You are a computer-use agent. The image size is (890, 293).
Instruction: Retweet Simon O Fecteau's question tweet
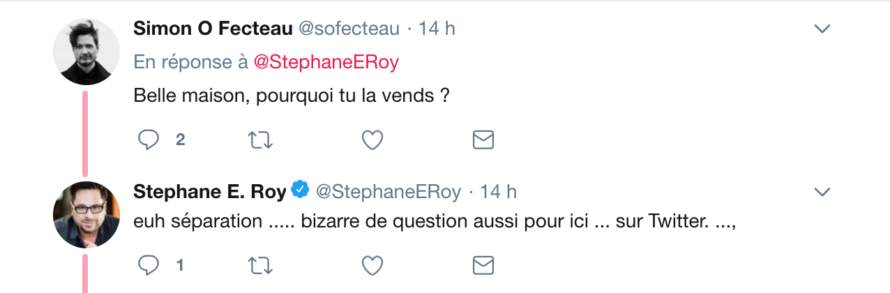(261, 140)
